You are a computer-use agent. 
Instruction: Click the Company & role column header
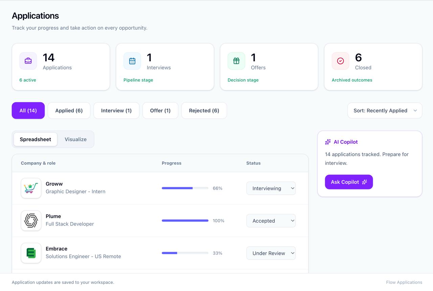point(38,163)
